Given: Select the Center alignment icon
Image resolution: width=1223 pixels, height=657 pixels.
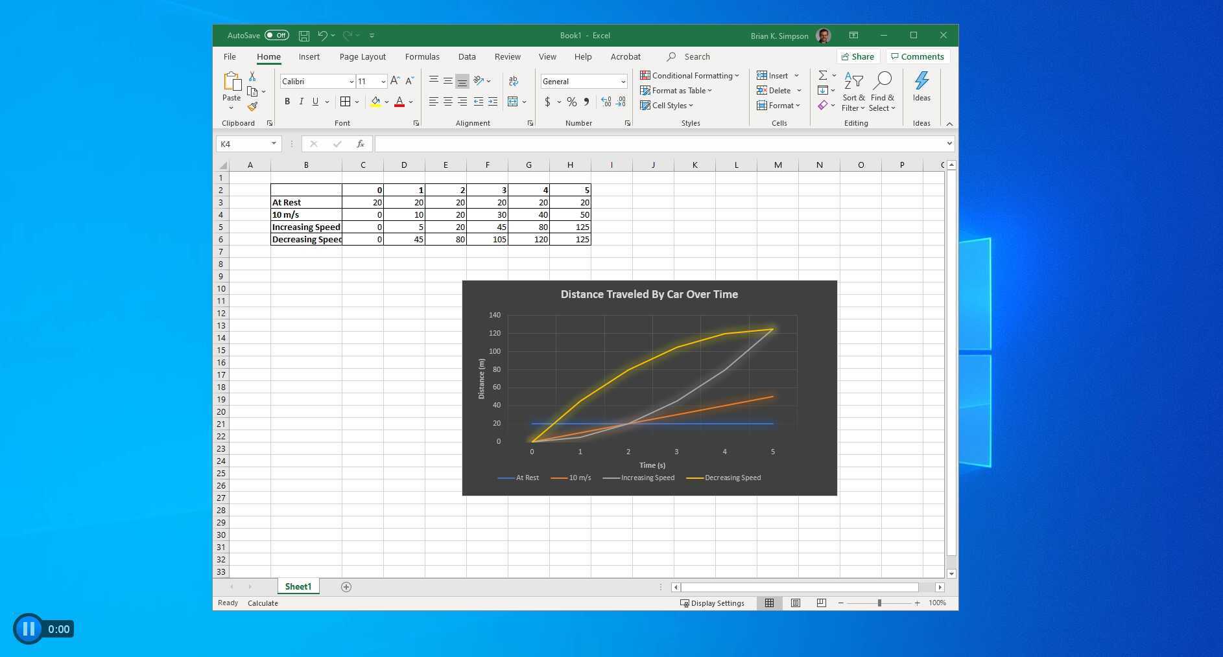Looking at the screenshot, I should [447, 102].
